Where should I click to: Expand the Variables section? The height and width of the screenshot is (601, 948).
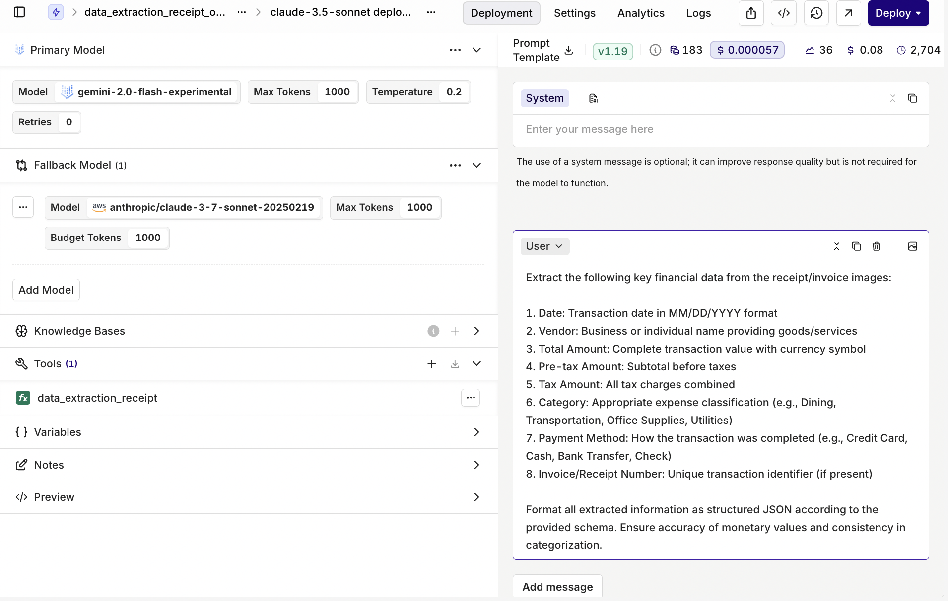point(476,432)
